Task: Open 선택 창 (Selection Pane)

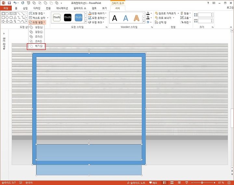Action: point(161,22)
